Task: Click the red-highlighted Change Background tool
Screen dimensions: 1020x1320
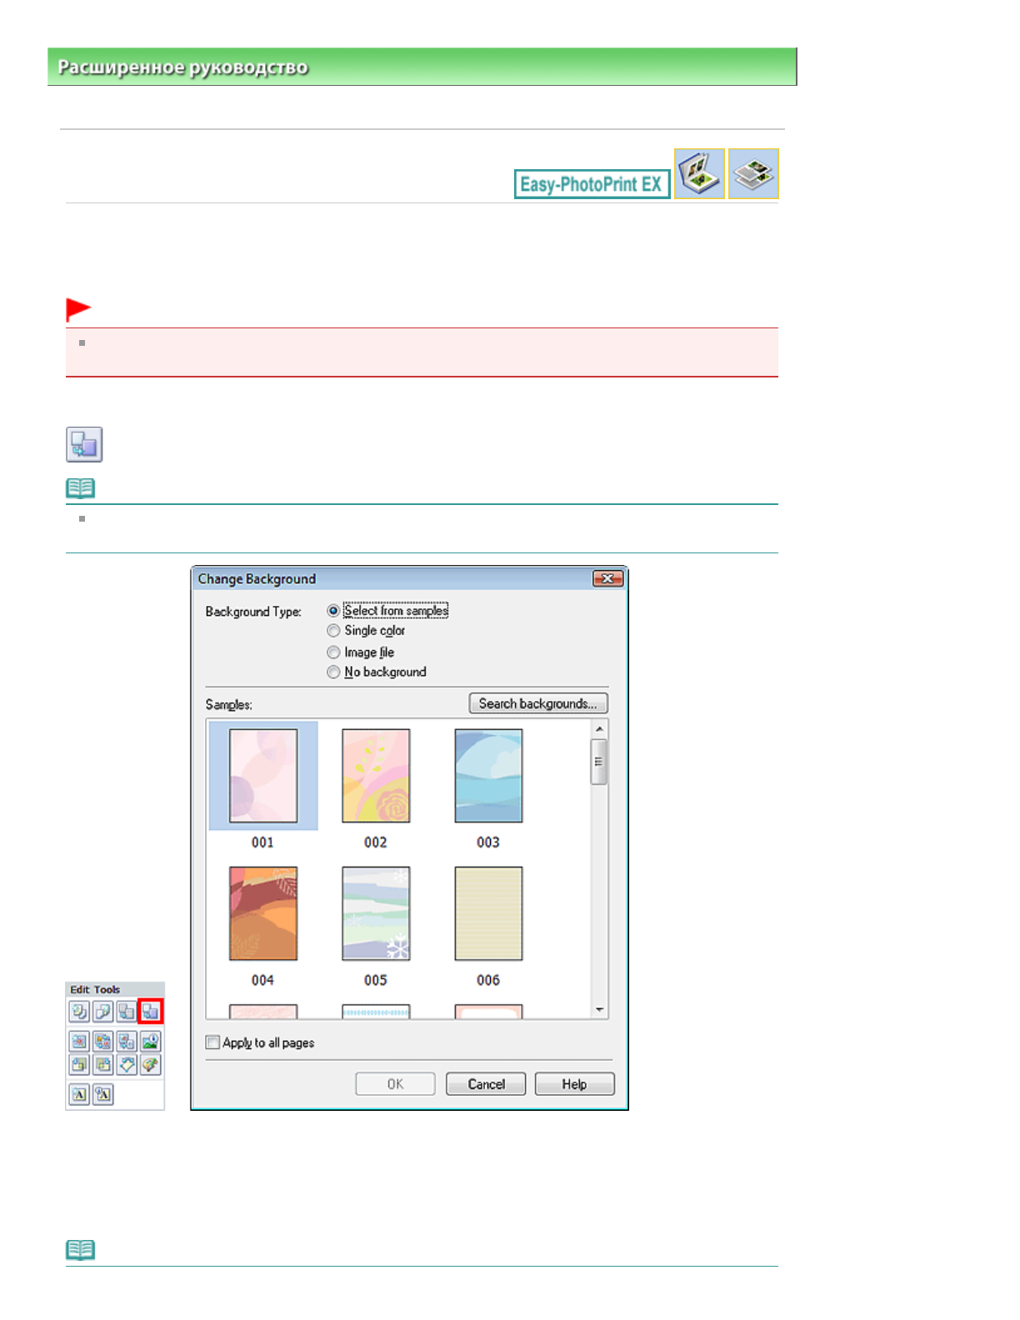Action: point(150,1012)
